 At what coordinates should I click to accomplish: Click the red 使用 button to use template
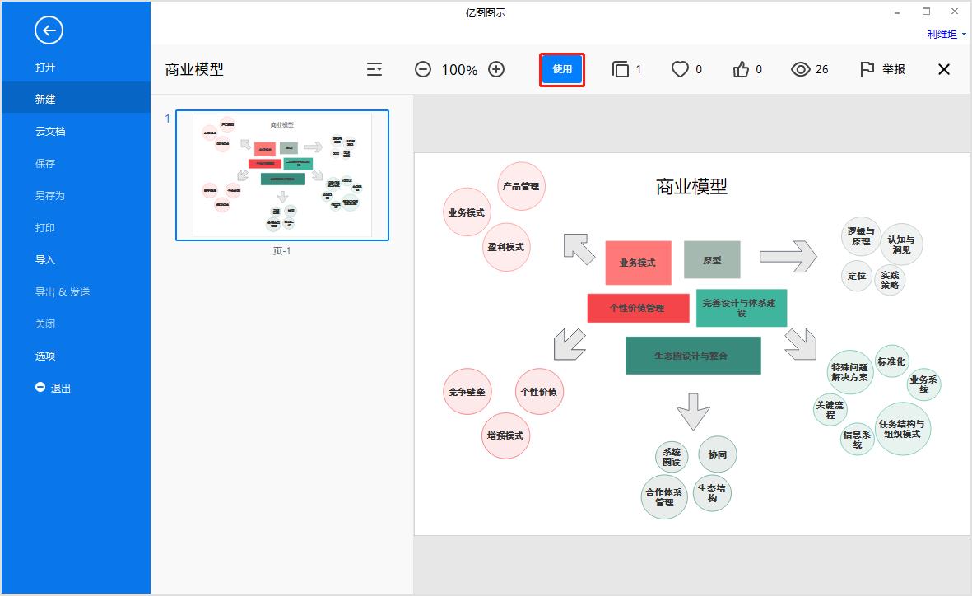pos(561,70)
